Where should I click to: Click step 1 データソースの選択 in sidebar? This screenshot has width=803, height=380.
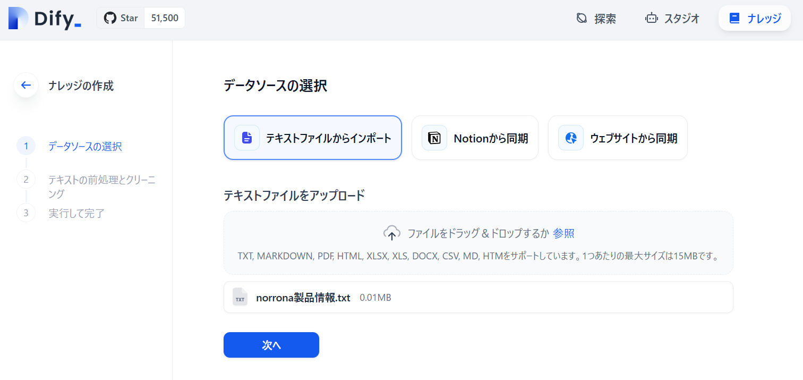tap(85, 146)
